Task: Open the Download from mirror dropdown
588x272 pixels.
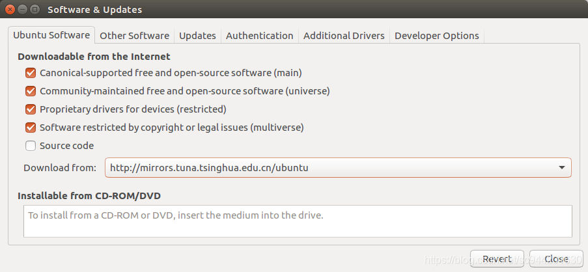Action: [x=338, y=167]
